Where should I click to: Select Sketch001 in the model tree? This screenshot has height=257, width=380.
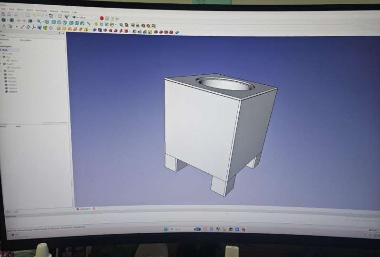point(16,68)
